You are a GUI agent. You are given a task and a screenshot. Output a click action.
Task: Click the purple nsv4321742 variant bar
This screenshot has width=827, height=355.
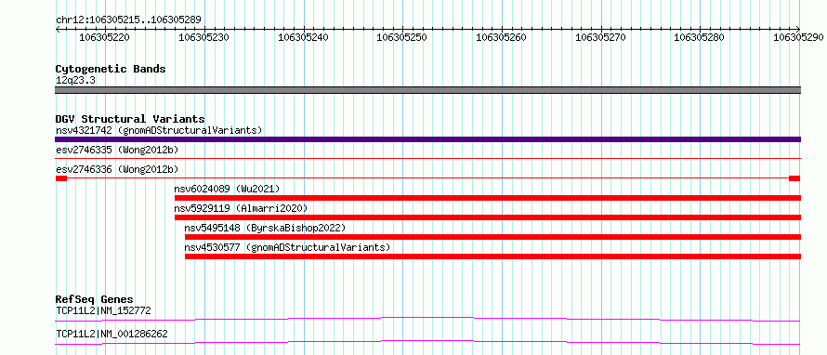click(x=427, y=139)
